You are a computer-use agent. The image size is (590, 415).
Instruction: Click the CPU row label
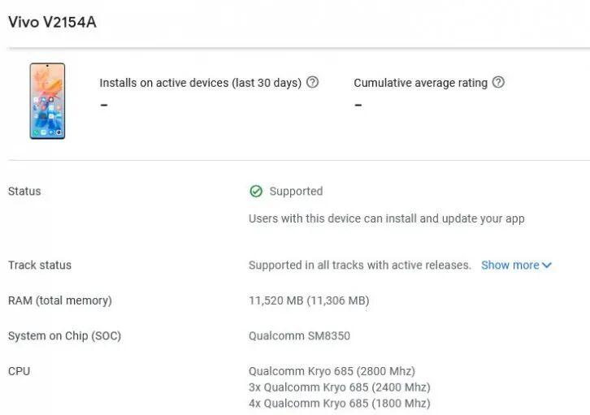click(19, 371)
